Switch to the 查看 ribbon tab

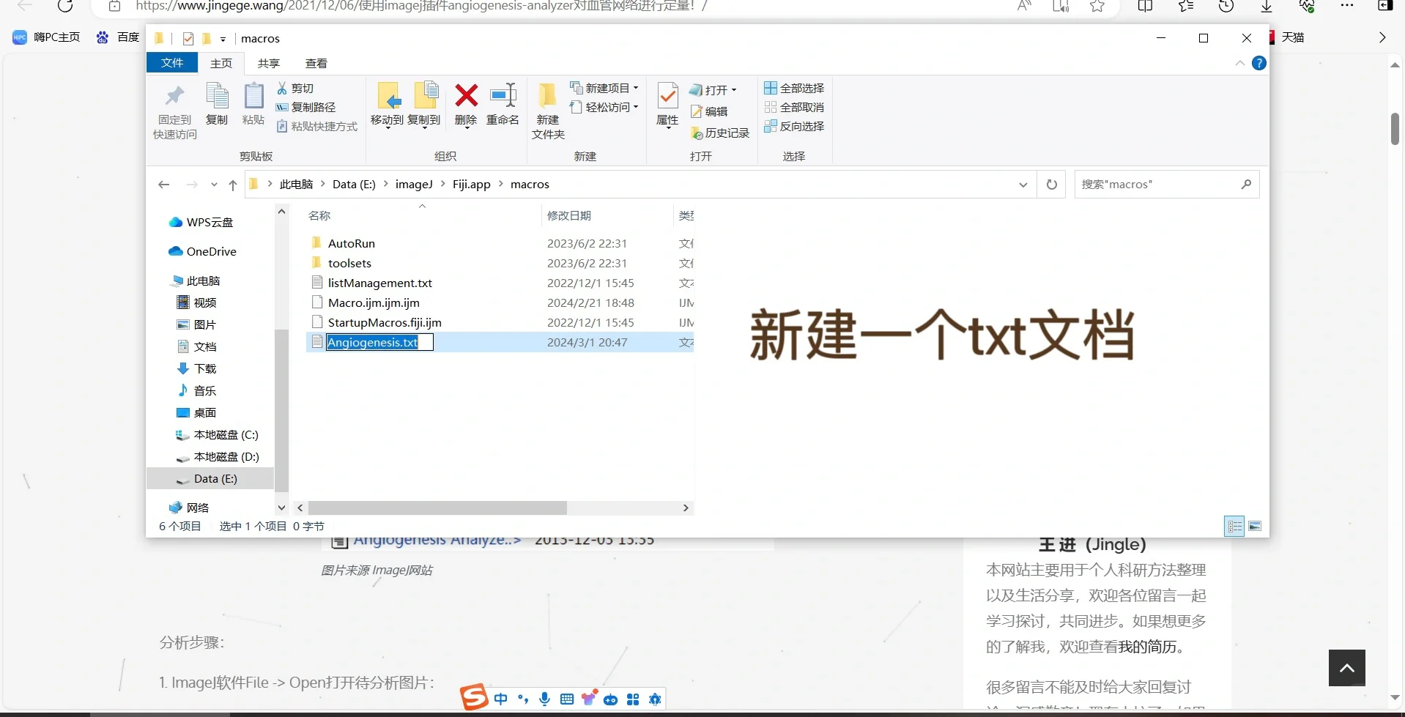316,63
